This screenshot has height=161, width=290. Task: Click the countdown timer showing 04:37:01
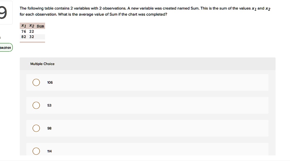[6, 48]
